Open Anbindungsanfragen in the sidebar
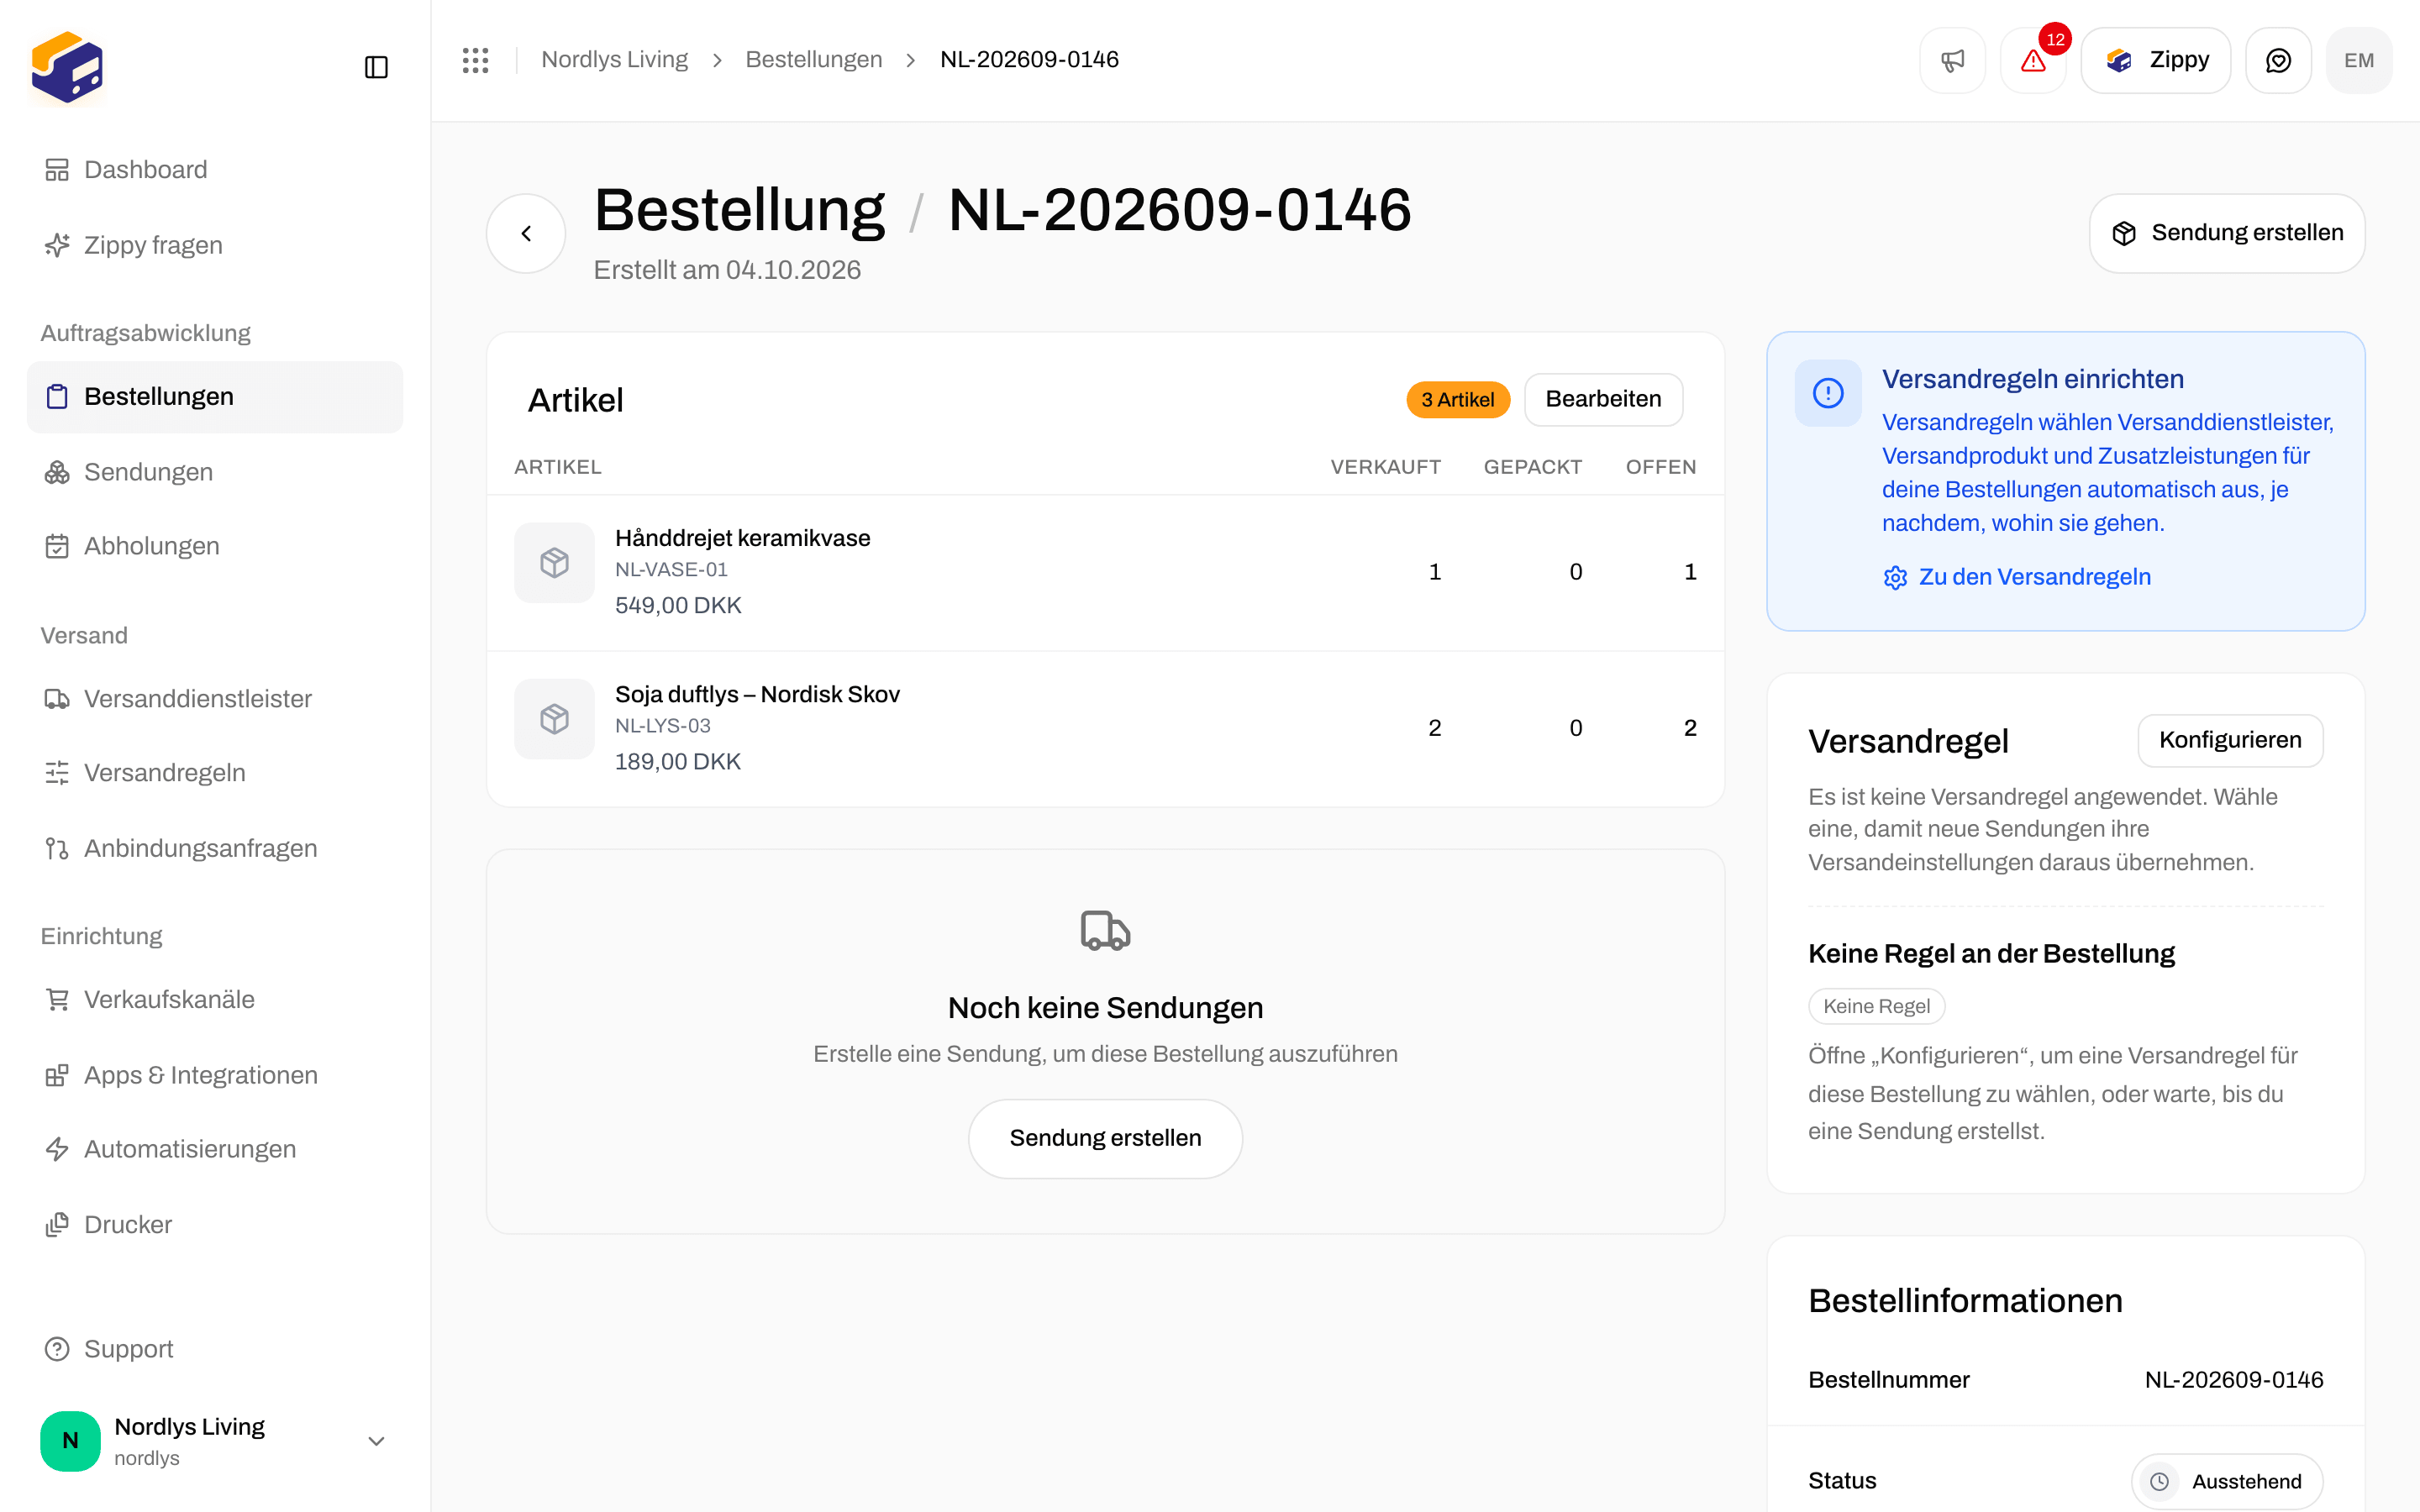The height and width of the screenshot is (1512, 2420). coord(215,848)
